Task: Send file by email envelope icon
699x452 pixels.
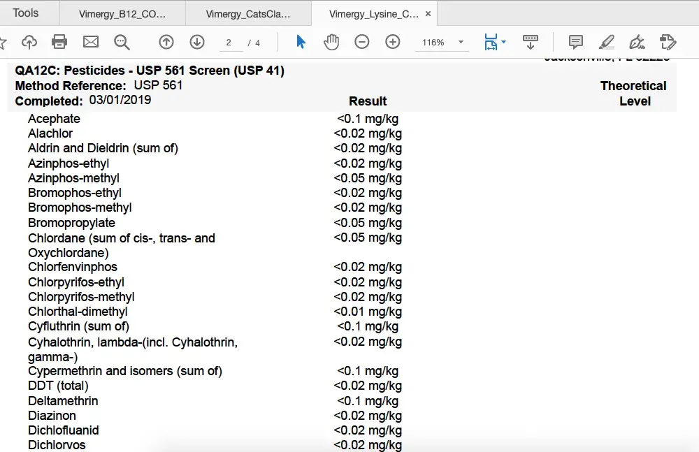Action: [x=91, y=43]
